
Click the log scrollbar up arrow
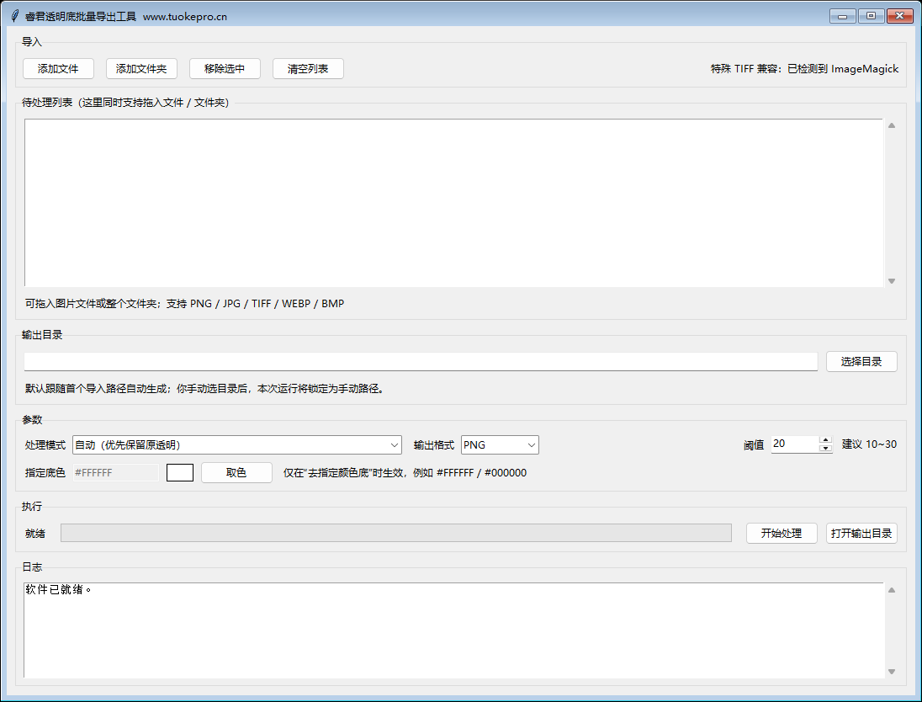pyautogui.click(x=892, y=589)
